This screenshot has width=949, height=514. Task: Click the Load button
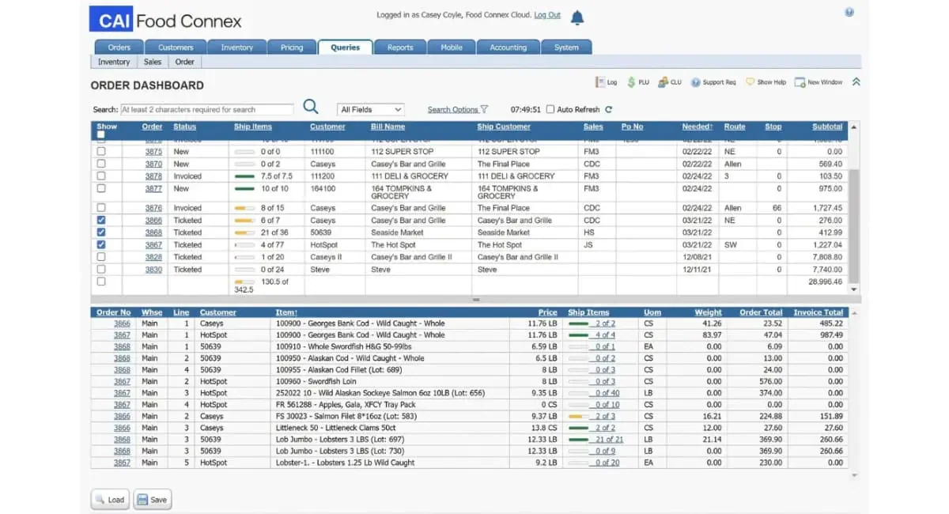tap(109, 500)
